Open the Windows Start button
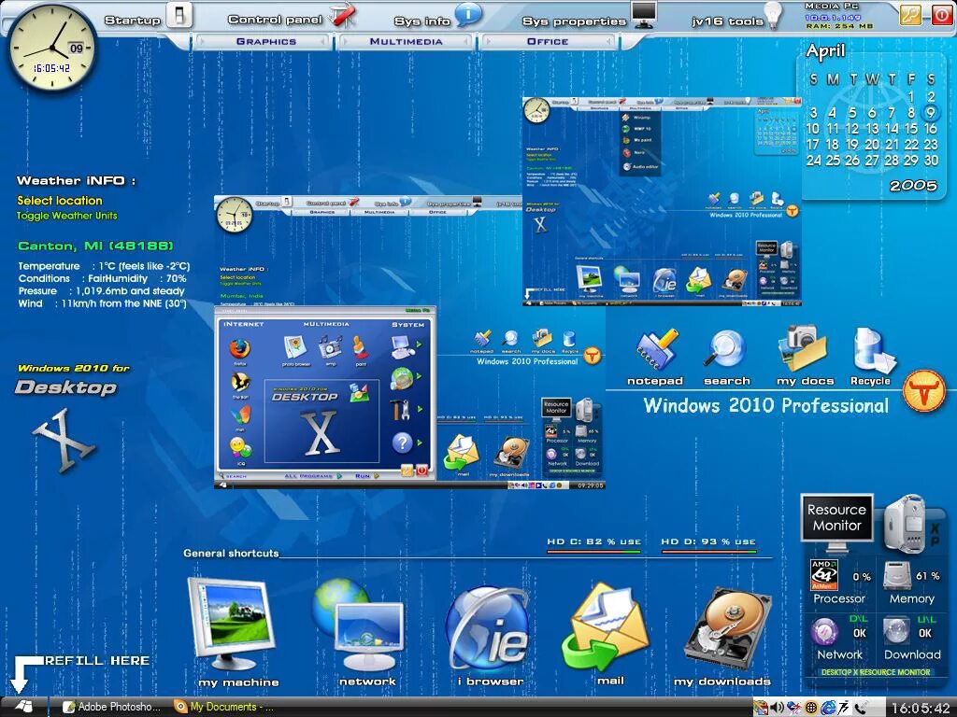Screen dimensions: 957x717 coord(23,706)
